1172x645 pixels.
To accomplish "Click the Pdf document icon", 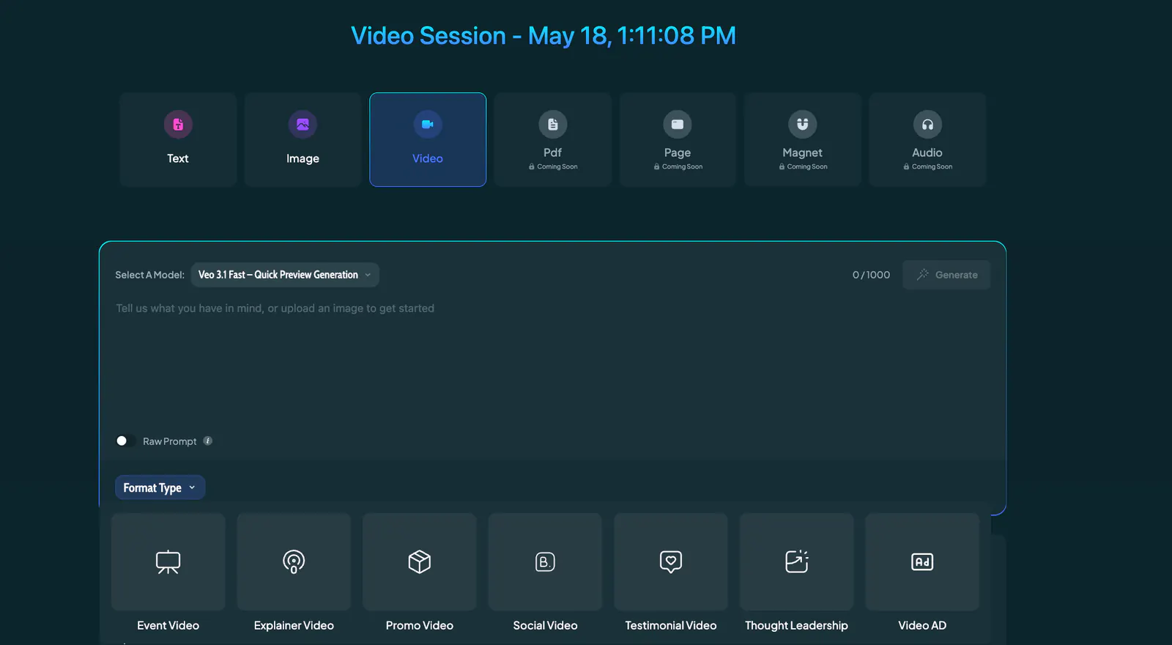I will pos(553,125).
